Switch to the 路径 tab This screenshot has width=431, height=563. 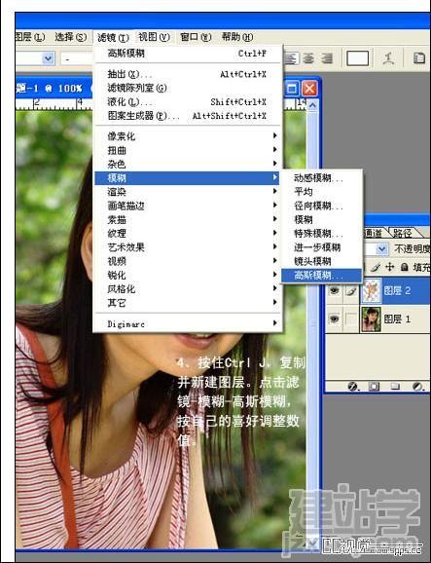coord(403,234)
